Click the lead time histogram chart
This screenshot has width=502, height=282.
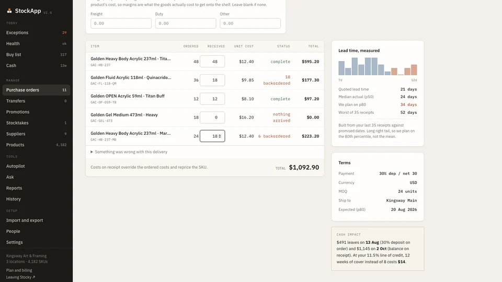378,66
